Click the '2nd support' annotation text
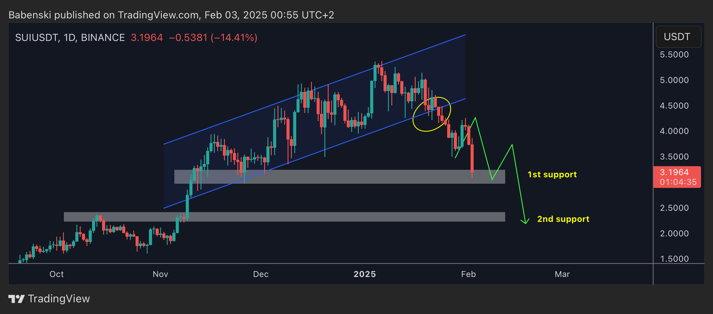Image resolution: width=713 pixels, height=314 pixels. pyautogui.click(x=563, y=219)
